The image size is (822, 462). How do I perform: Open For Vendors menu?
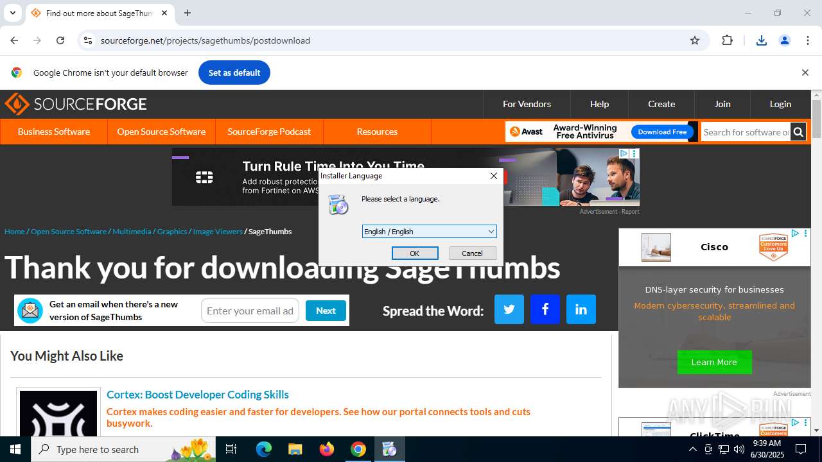pos(527,104)
